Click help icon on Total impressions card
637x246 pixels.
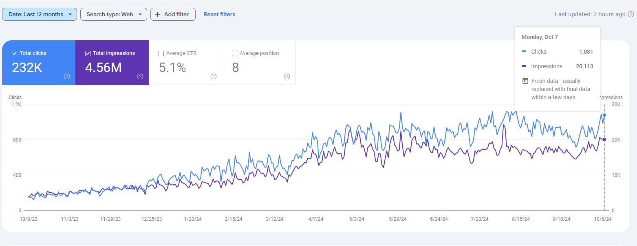140,76
